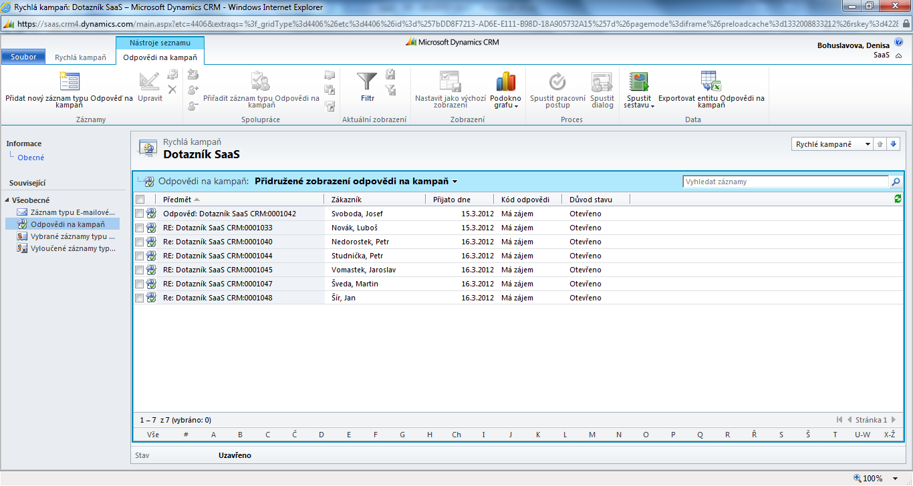Viewport: 913px width, 486px height.
Task: Check the row for Šveda, Martin
Action: pos(139,284)
